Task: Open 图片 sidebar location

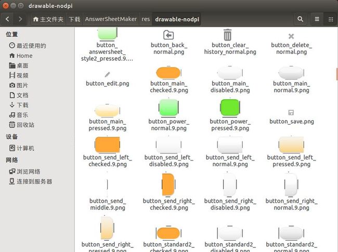Action: pyautogui.click(x=19, y=85)
